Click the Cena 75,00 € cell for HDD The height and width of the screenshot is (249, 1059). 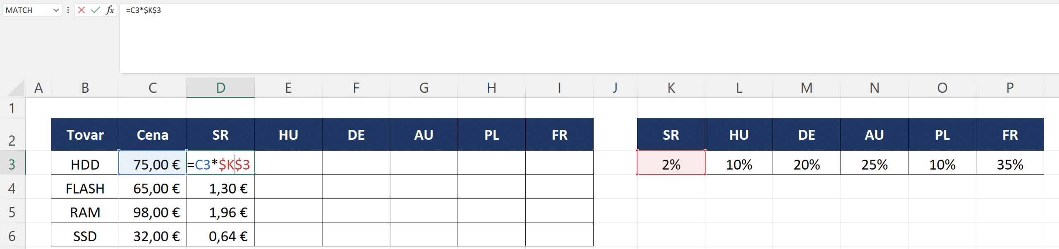pyautogui.click(x=153, y=164)
